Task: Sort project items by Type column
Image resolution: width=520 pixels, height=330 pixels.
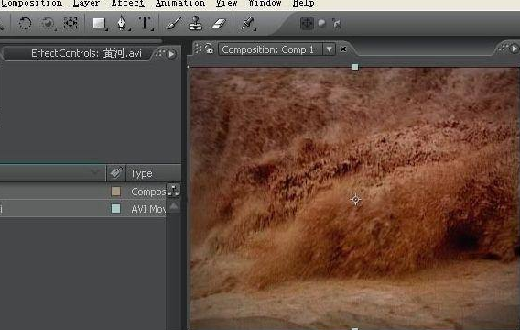Action: tap(141, 173)
